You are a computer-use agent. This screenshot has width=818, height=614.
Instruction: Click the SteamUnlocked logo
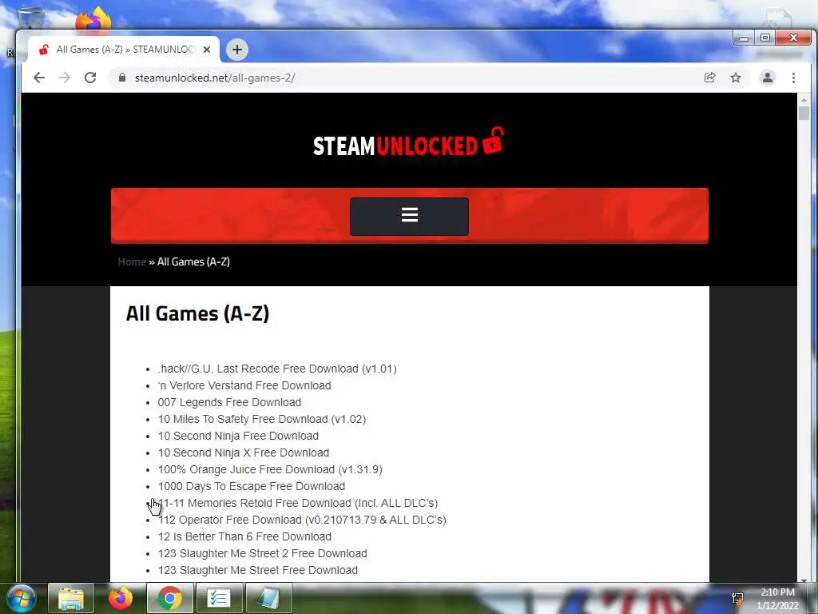coord(408,142)
